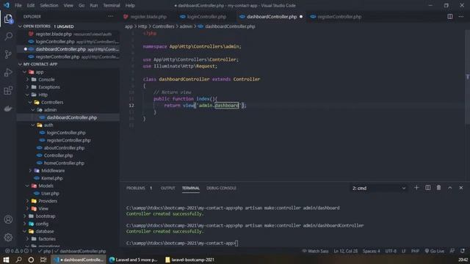Open Cortana circle on taskbar

click(31, 260)
